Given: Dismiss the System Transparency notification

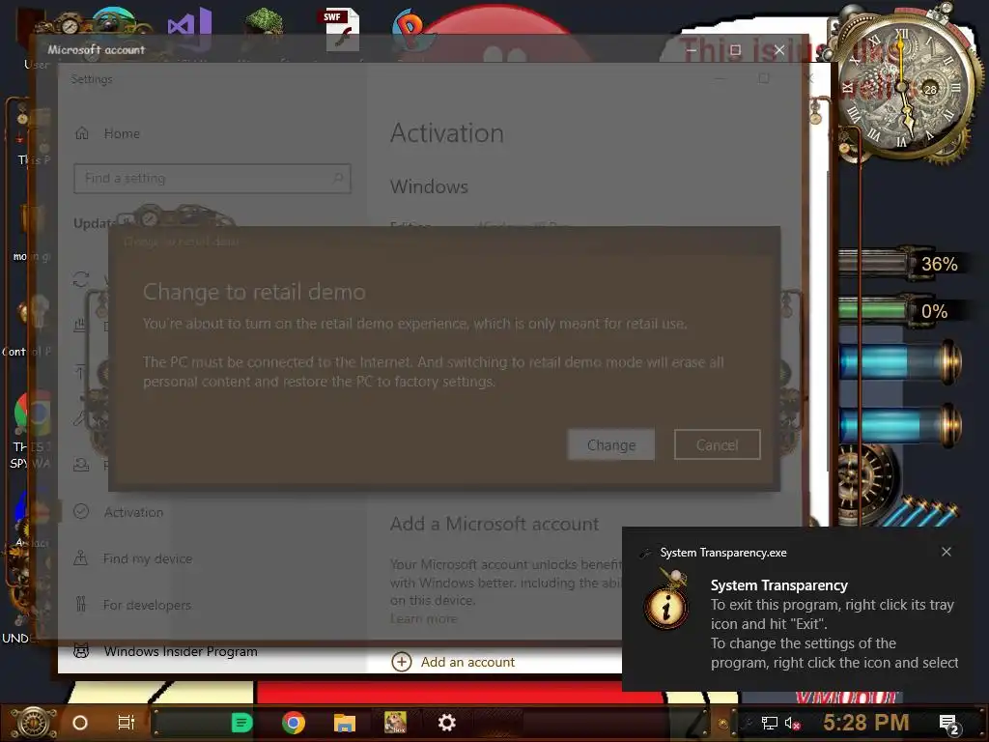Looking at the screenshot, I should click(x=947, y=552).
